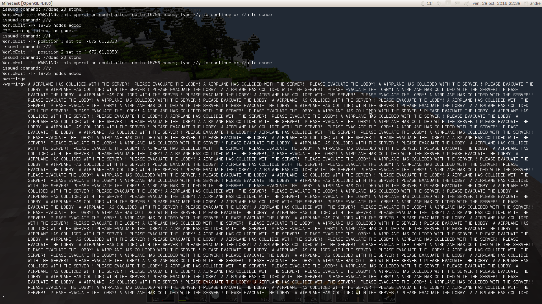The image size is (542, 304).
Task: Open the date and time calendar menu
Action: pyautogui.click(x=496, y=3)
